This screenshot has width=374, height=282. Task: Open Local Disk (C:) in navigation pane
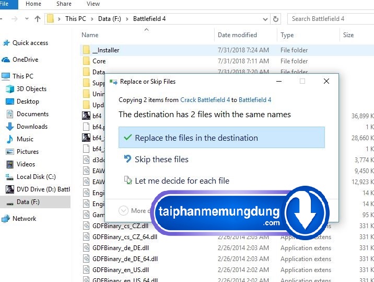click(36, 177)
